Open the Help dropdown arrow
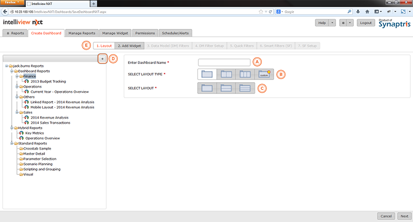 pos(332,23)
